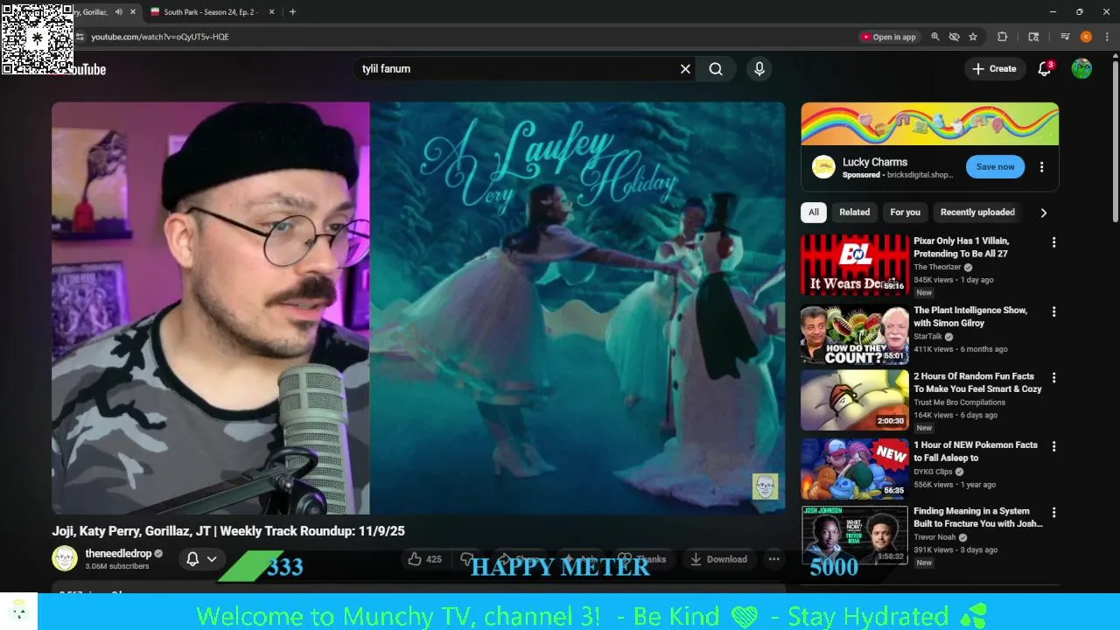Click Trevor Noah channel name
This screenshot has width=1120, height=630.
tap(934, 537)
